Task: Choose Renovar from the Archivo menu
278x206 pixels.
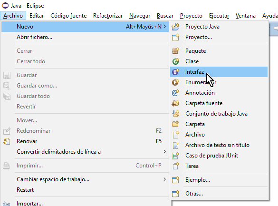Action: click(x=85, y=141)
